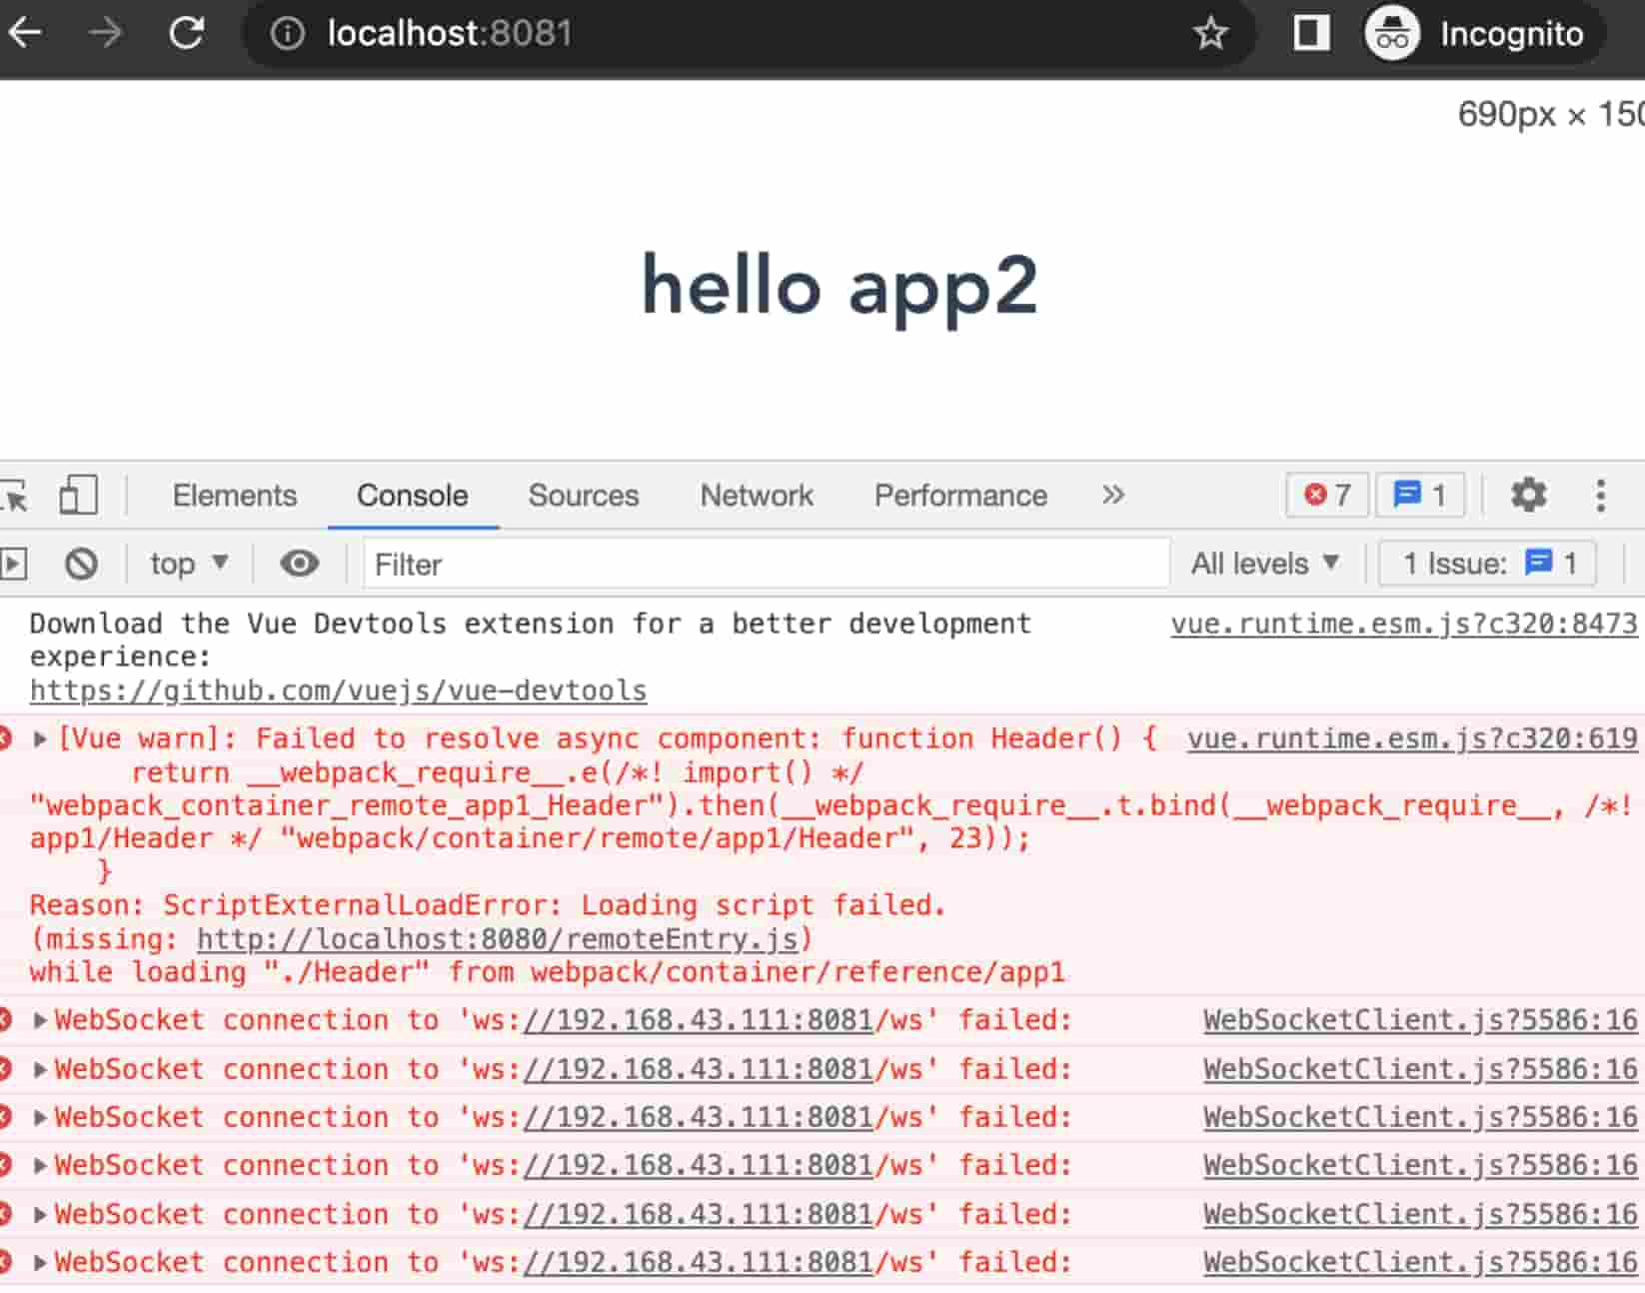Bookmark this page with the star icon
This screenshot has height=1293, width=1645.
coord(1210,33)
